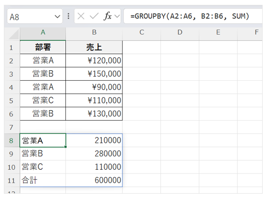Click the ¥120,000 cell

94,61
